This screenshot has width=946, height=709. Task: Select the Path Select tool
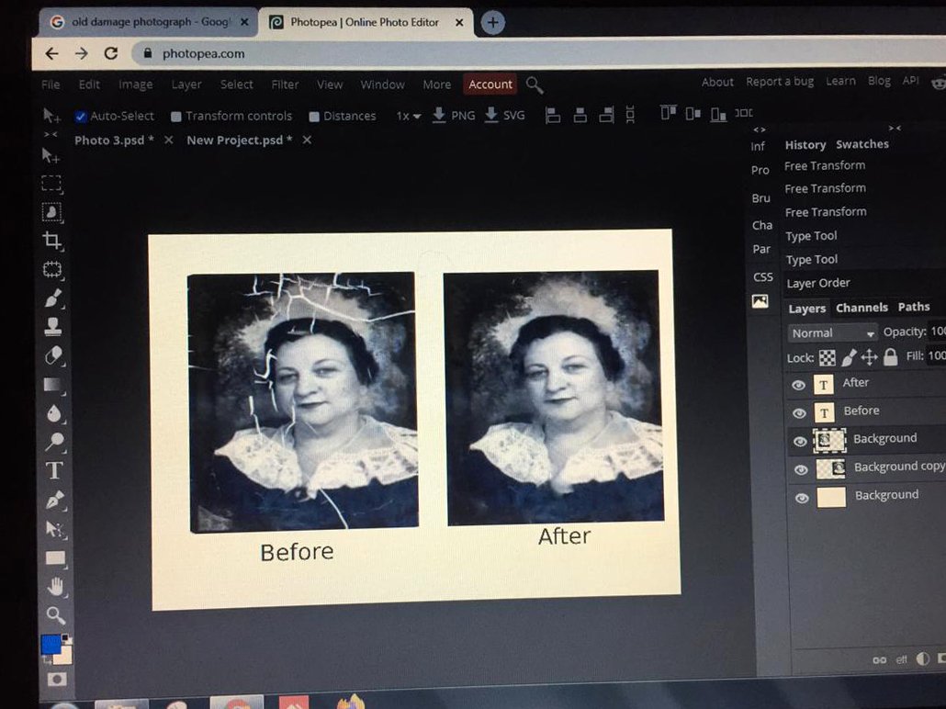55,529
